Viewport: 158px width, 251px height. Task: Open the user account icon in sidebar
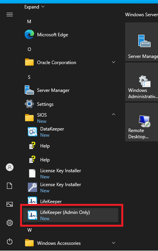[10, 167]
